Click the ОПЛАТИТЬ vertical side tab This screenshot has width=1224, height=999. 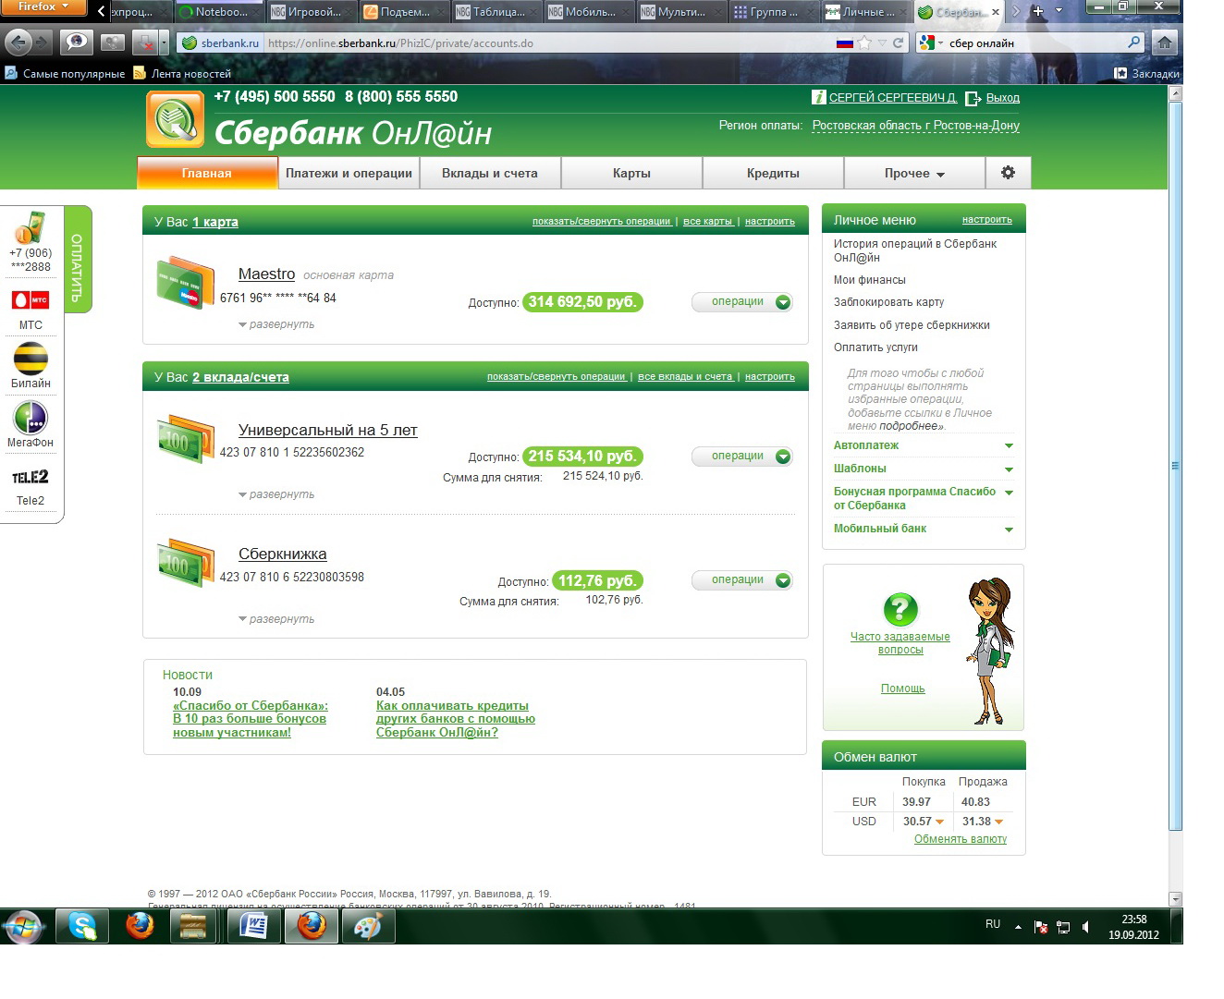78,260
